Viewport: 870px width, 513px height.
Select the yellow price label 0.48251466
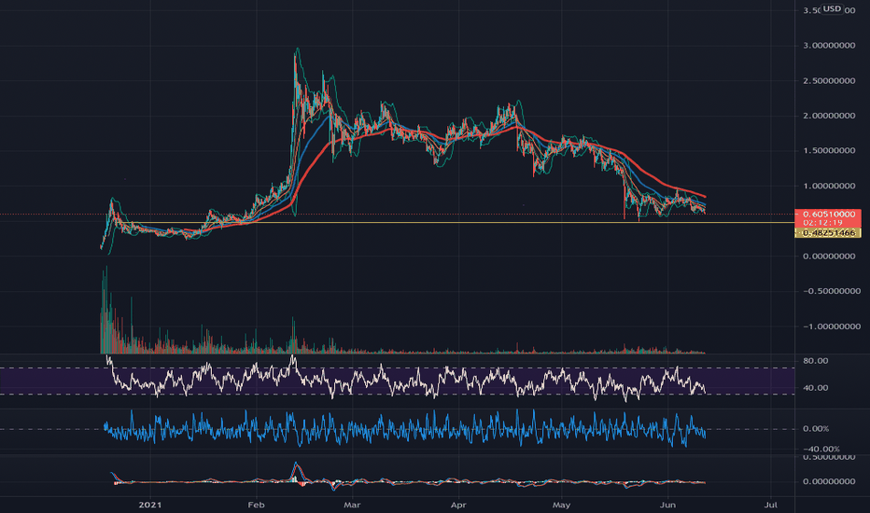tap(828, 233)
